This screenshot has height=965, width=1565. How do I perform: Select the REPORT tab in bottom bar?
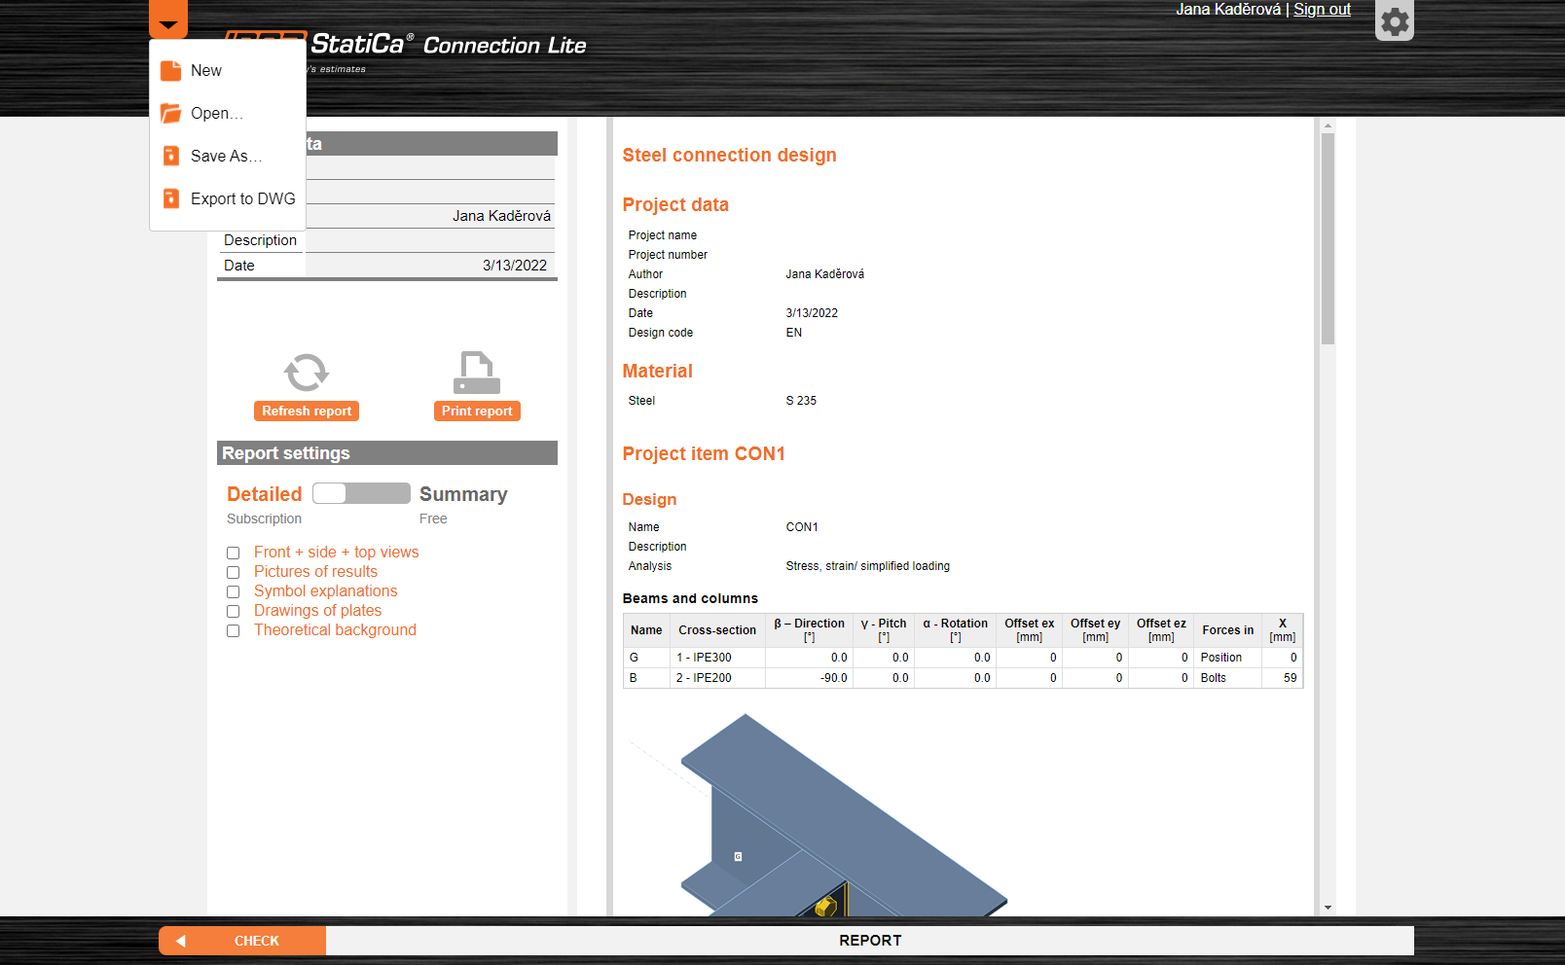[x=870, y=941]
